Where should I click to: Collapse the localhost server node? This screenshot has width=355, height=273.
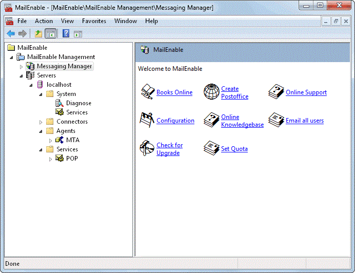point(31,85)
